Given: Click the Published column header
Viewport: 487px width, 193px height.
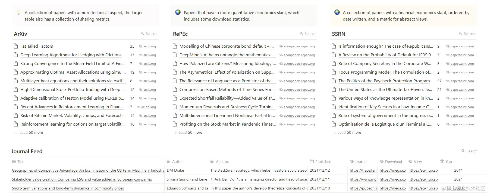Looking at the screenshot, I should point(321,162).
